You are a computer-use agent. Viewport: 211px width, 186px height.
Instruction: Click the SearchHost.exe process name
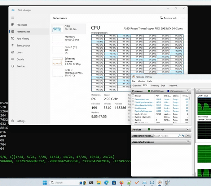[142, 99]
